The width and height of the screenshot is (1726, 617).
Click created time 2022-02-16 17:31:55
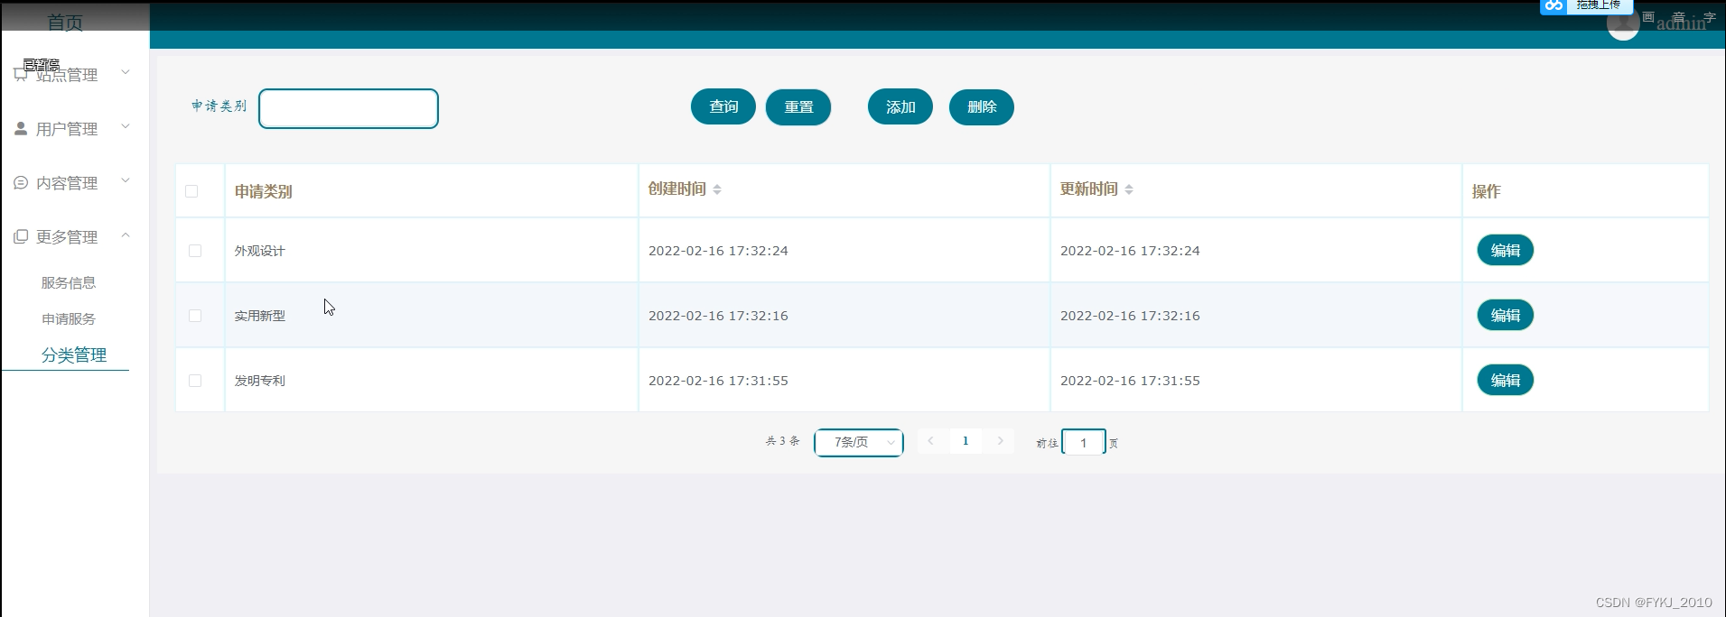(x=718, y=381)
